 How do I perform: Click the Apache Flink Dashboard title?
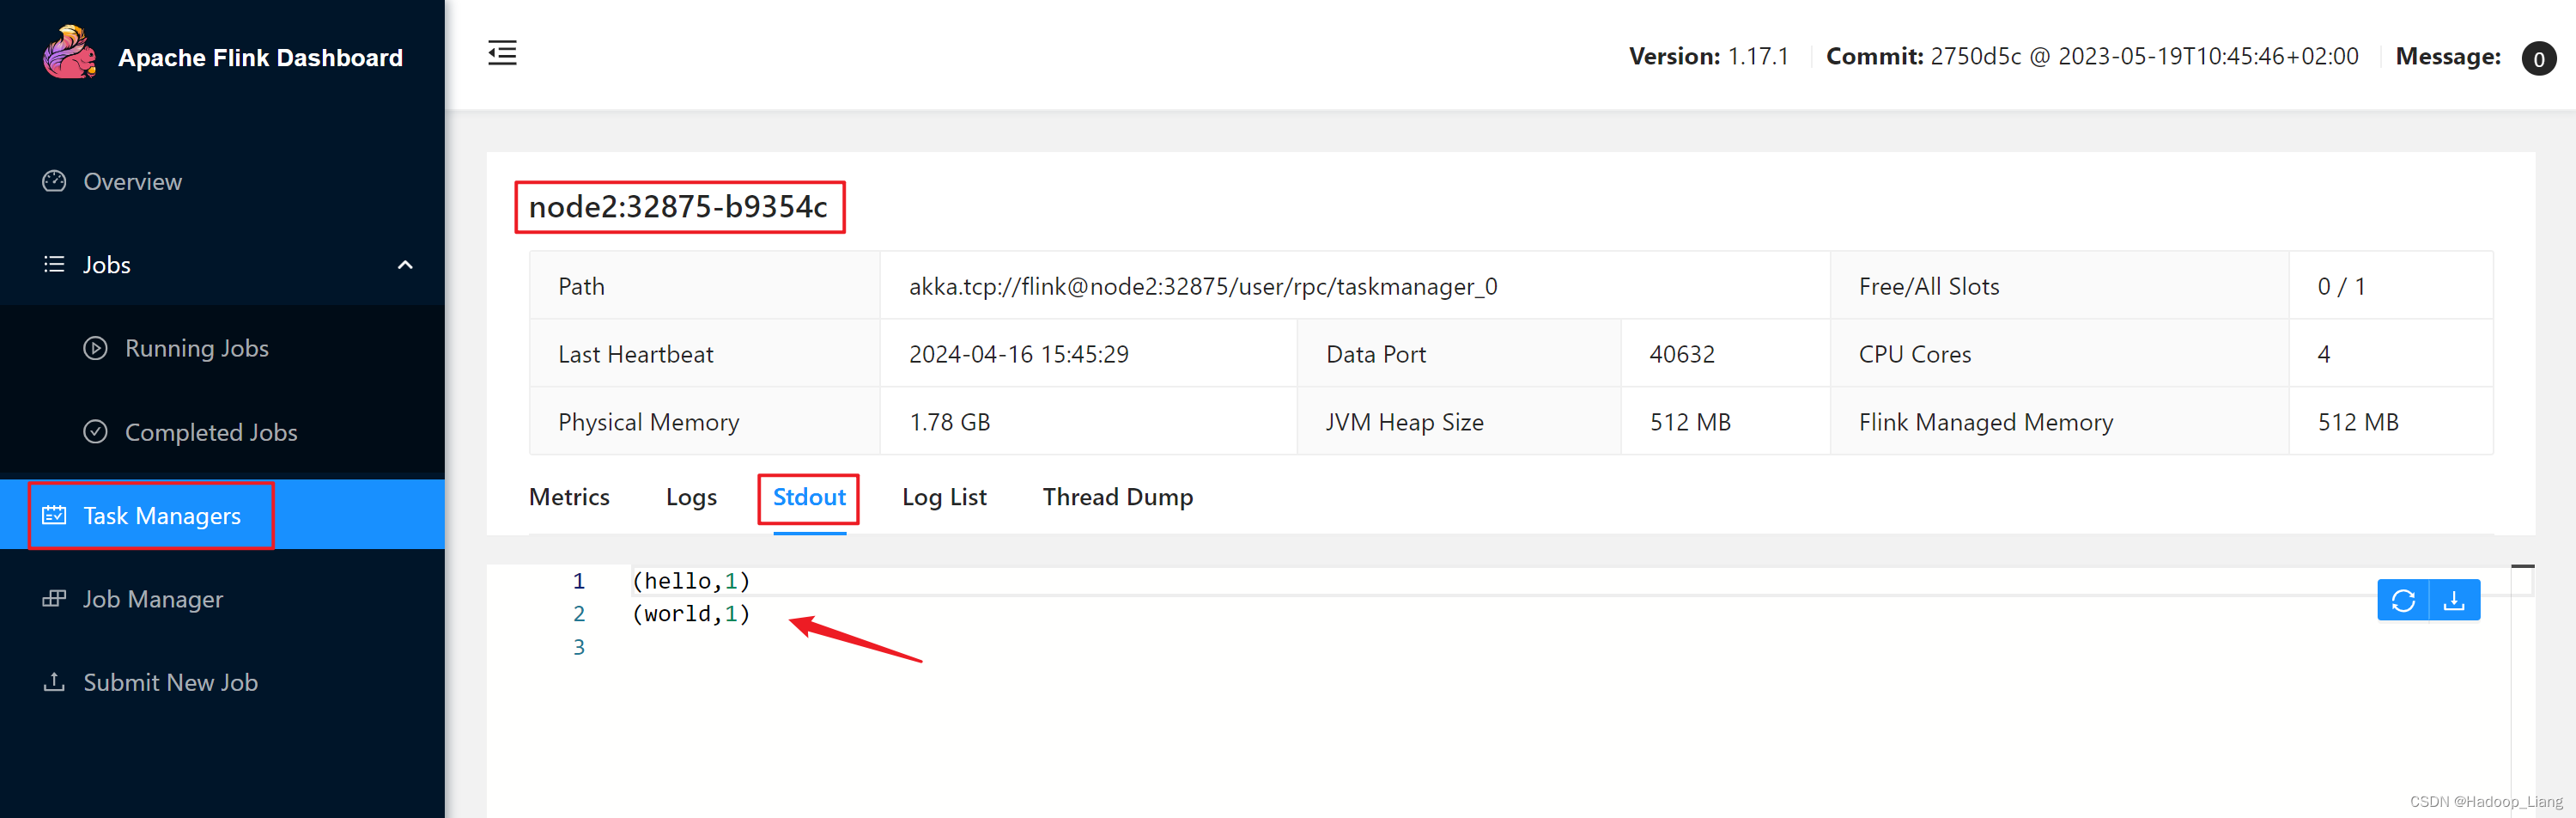pyautogui.click(x=260, y=57)
